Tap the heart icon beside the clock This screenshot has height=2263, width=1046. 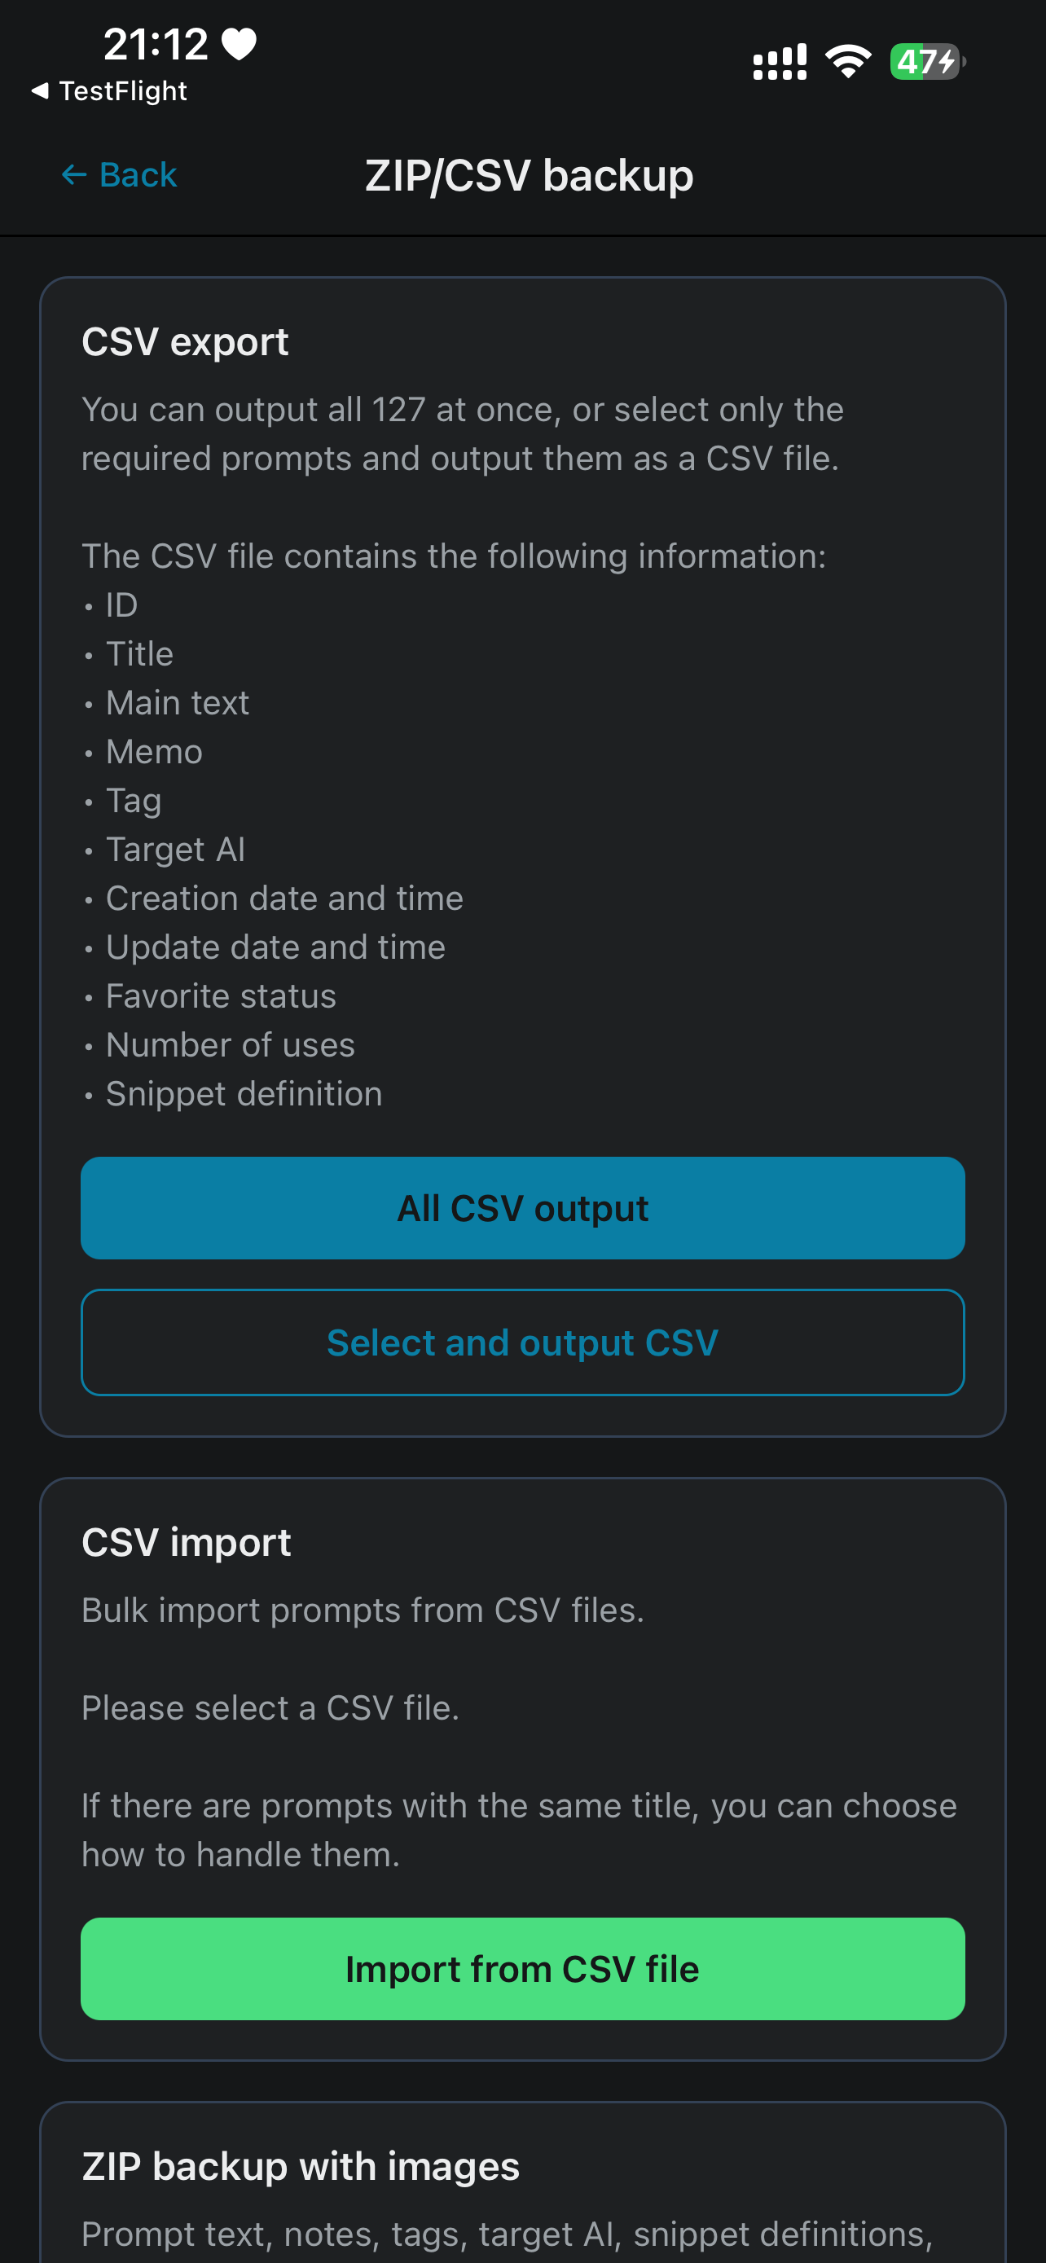pyautogui.click(x=239, y=44)
